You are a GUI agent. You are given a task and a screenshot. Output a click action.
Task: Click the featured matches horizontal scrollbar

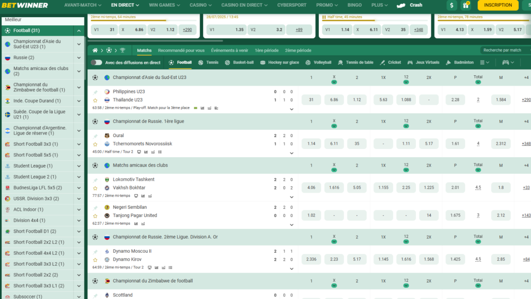point(156,40)
